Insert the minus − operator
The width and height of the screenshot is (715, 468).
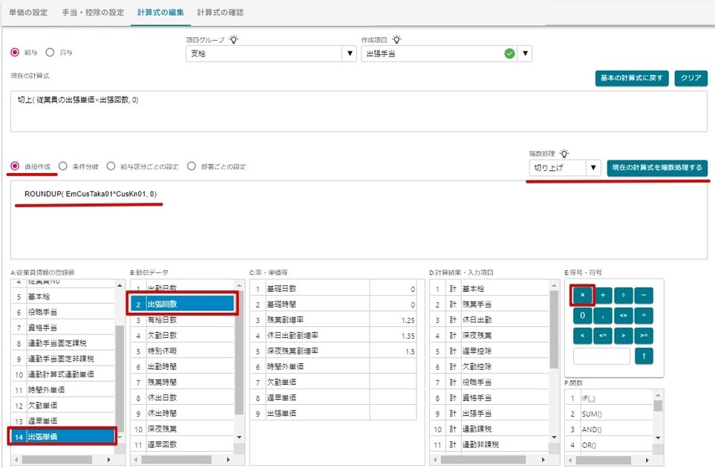(x=644, y=295)
